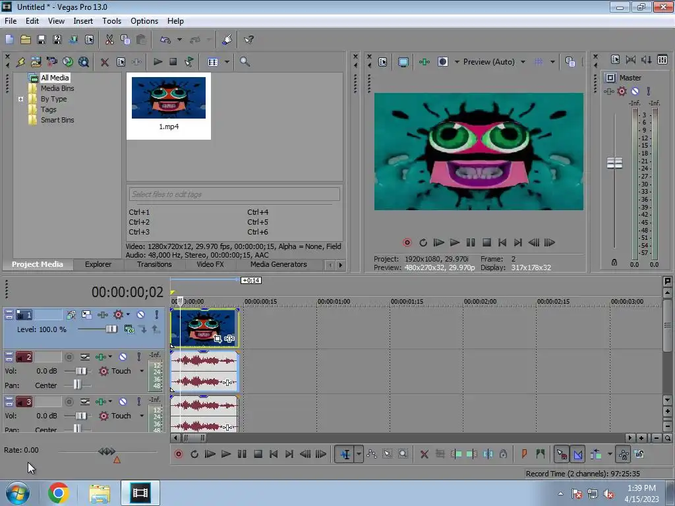Go to end in timeline transport
This screenshot has height=506, width=675.
click(x=289, y=454)
